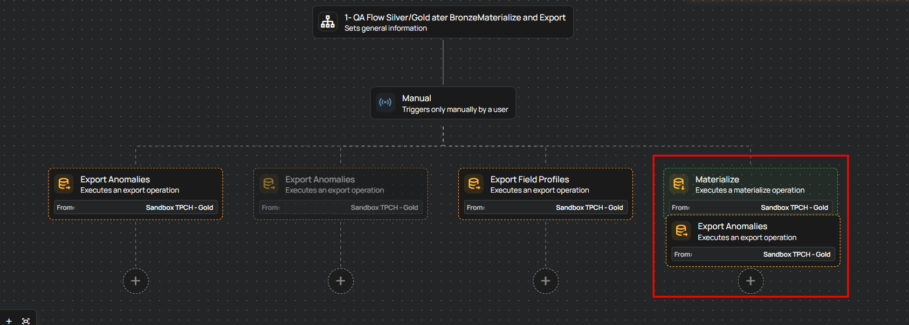Image resolution: width=909 pixels, height=325 pixels.
Task: Select the Export Field Profiles node title
Action: click(529, 180)
